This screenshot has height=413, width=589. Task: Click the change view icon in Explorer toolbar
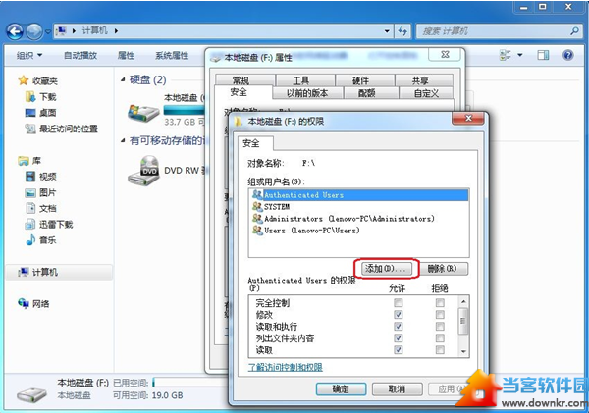pyautogui.click(x=506, y=55)
